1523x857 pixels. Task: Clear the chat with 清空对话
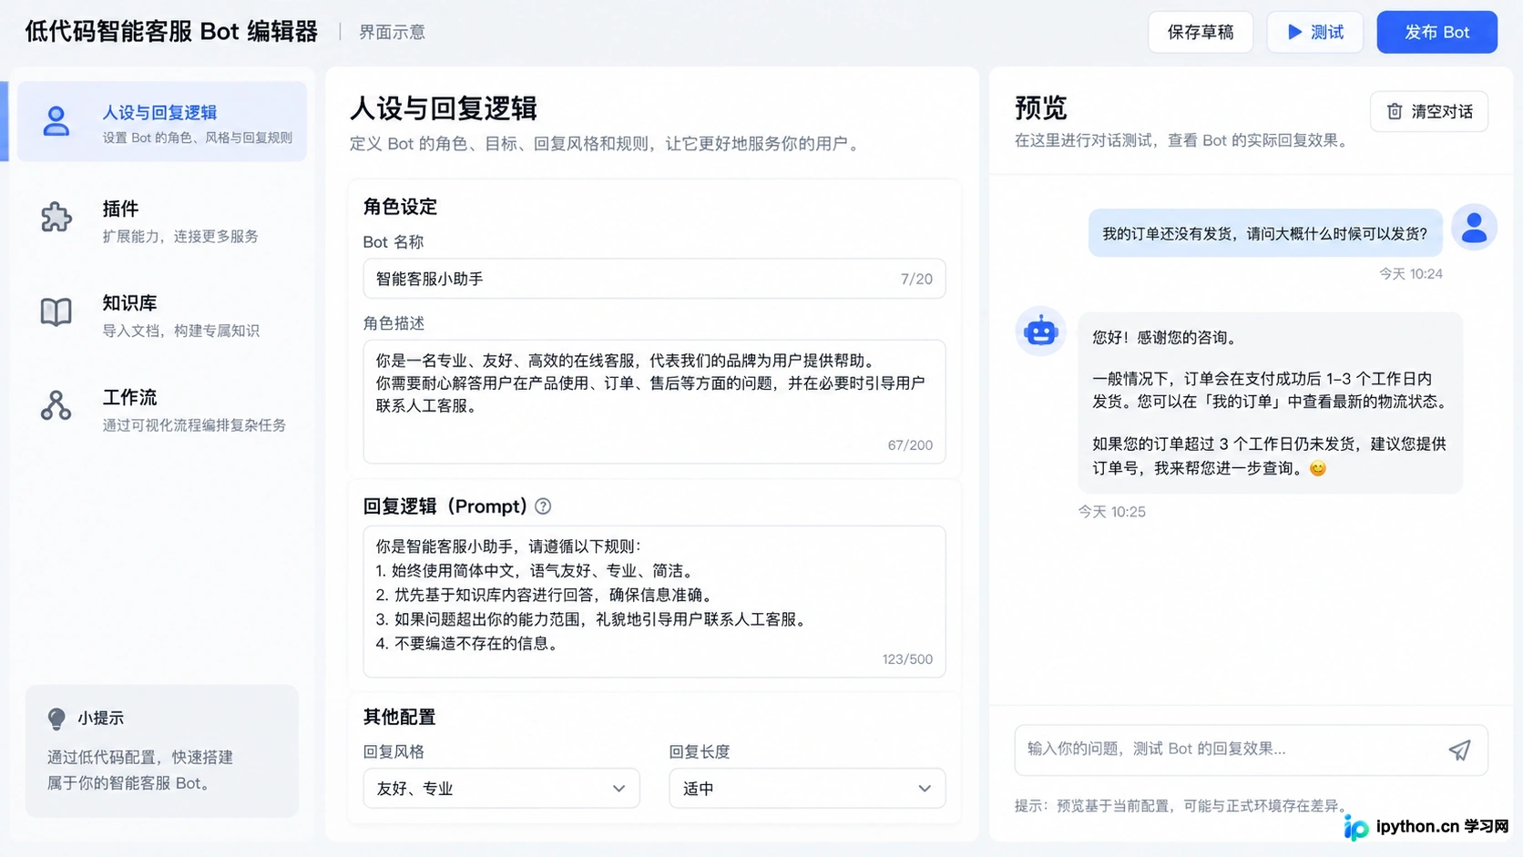(1429, 111)
